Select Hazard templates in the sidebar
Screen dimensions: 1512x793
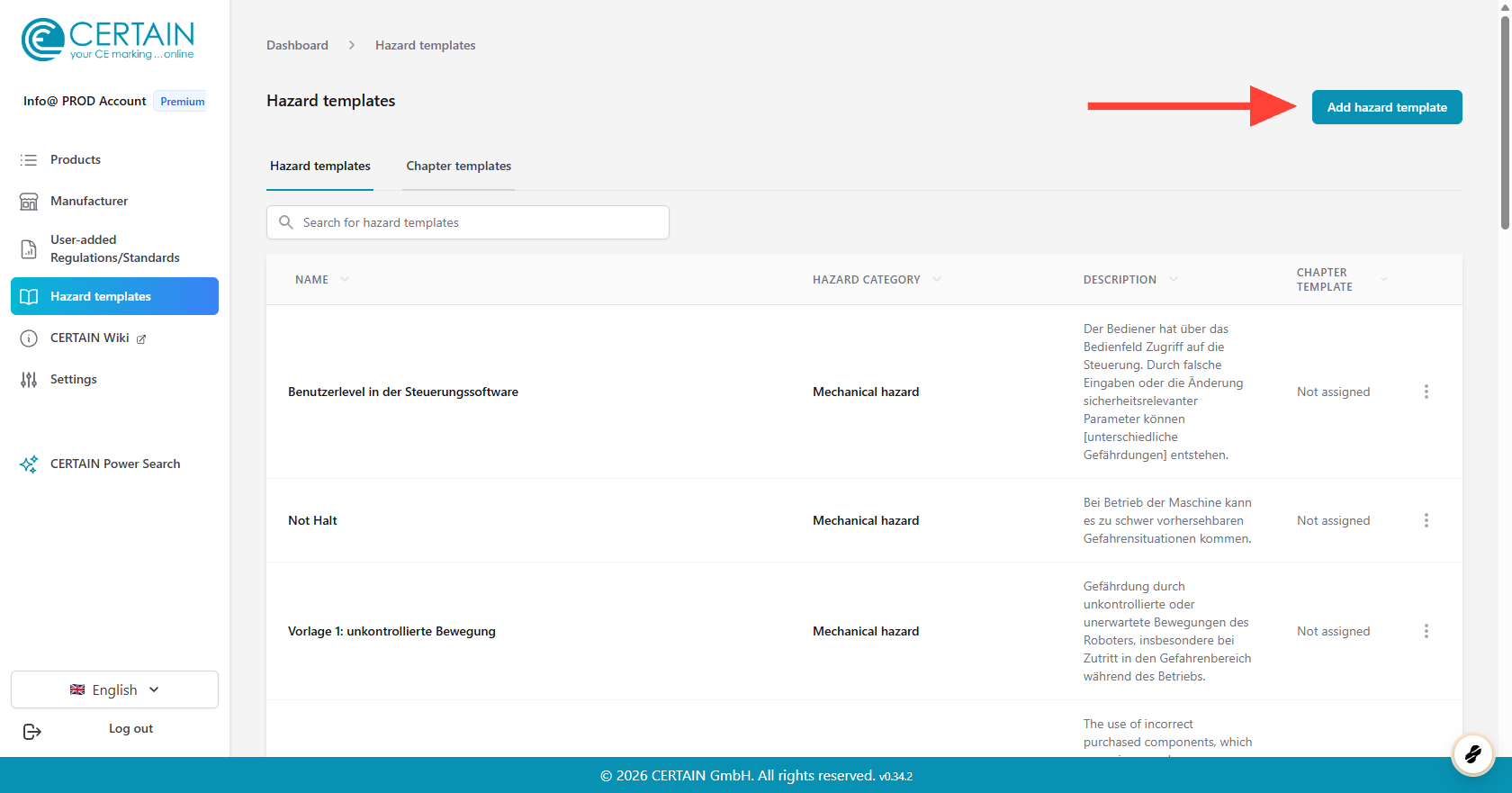click(114, 296)
